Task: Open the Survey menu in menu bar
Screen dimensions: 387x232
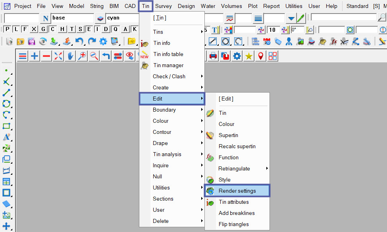Action: [163, 6]
